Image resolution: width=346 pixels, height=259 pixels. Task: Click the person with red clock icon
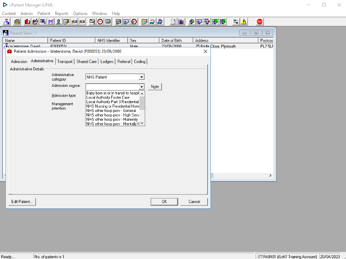(x=134, y=22)
